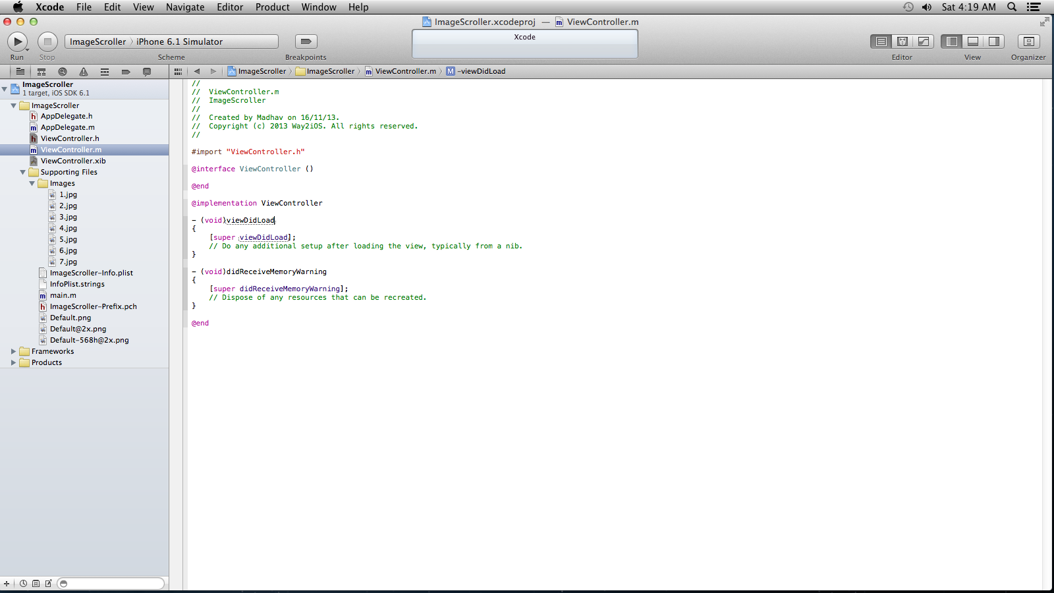Open the Window menu
Image resolution: width=1054 pixels, height=593 pixels.
pos(319,7)
